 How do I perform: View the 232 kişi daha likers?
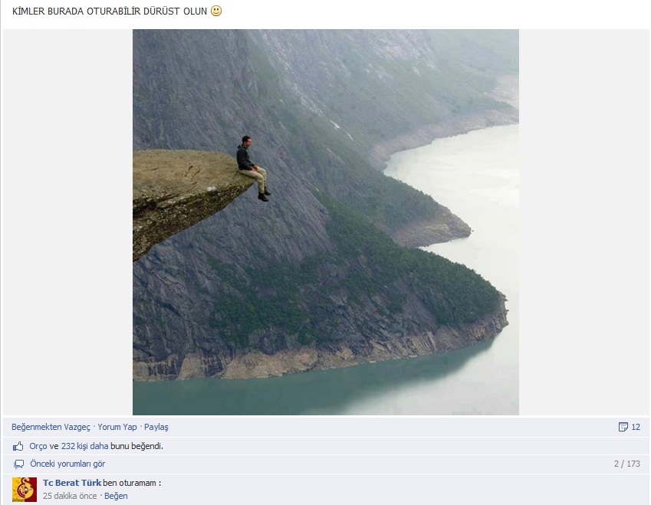tap(84, 447)
